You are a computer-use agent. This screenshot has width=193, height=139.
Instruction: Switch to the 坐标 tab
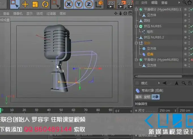click(147, 97)
